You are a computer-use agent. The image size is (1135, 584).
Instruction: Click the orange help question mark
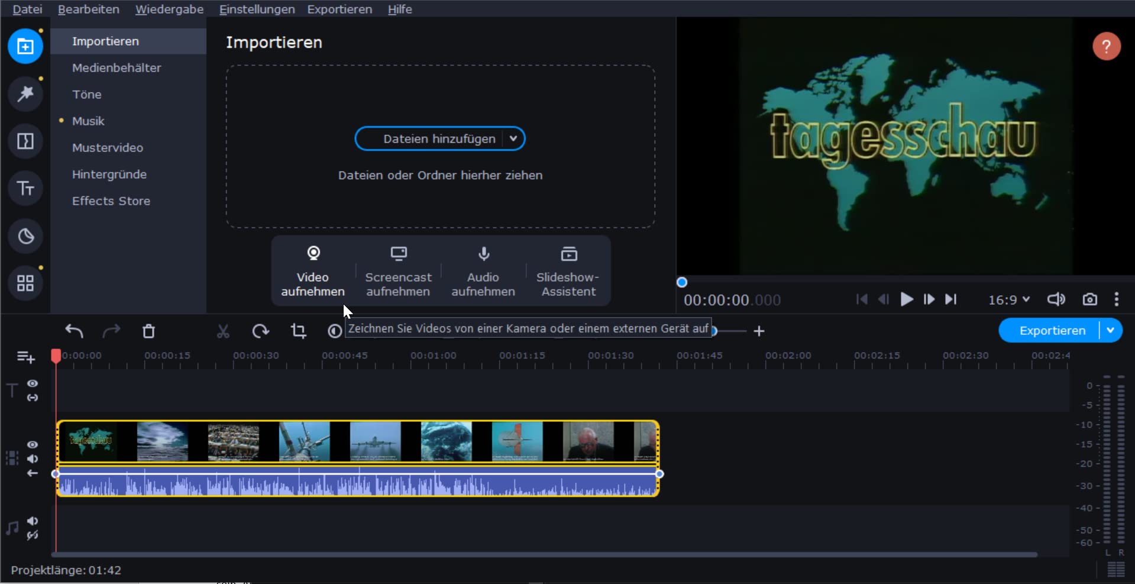1107,46
